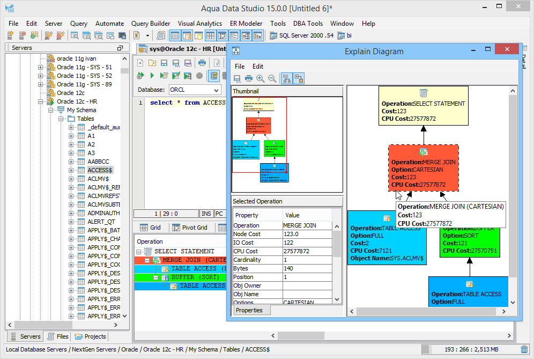The image size is (534, 359).
Task: Open the new document dropdown arrow in toolbar
Action: [147, 35]
